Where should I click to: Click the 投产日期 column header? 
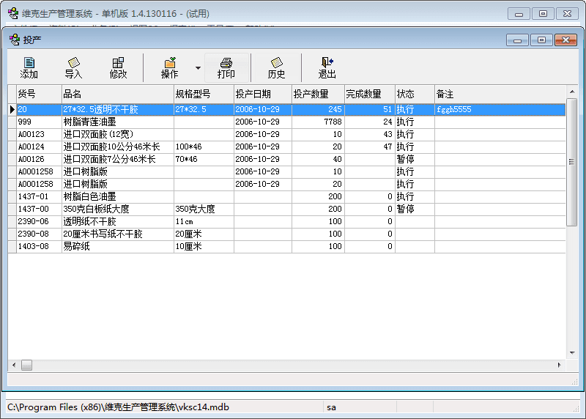(262, 94)
